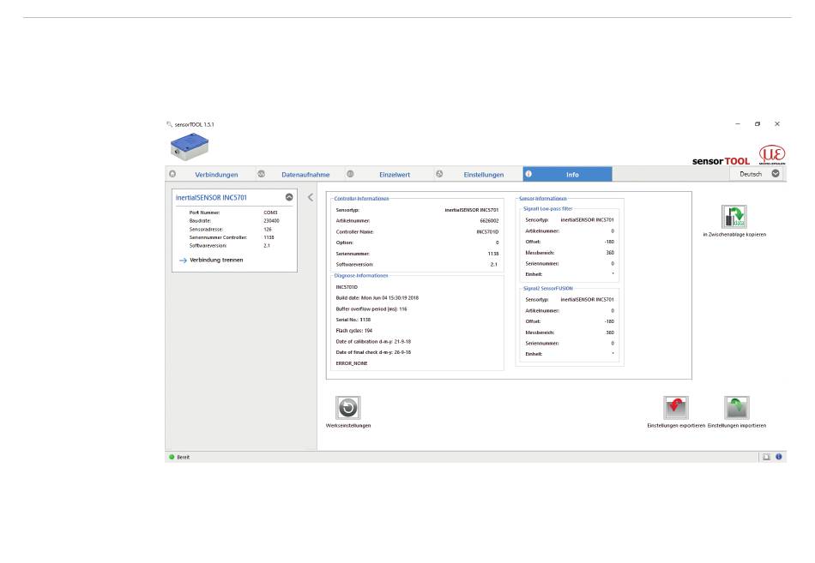Click the blue info icon in status bar

tap(779, 457)
